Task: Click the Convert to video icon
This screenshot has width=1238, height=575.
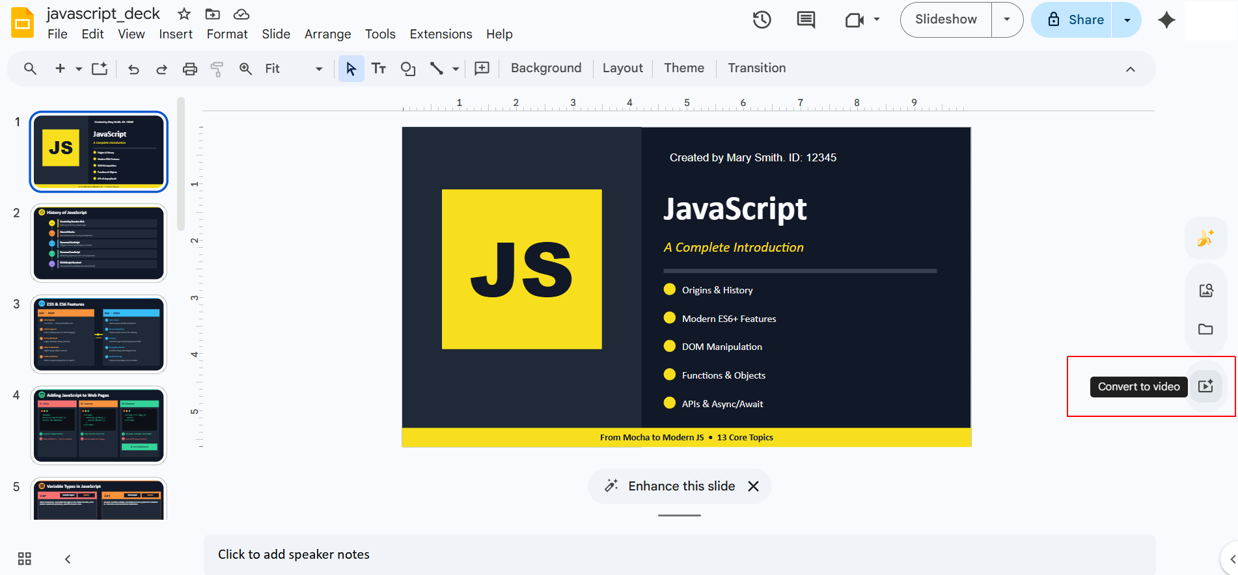Action: coord(1206,386)
